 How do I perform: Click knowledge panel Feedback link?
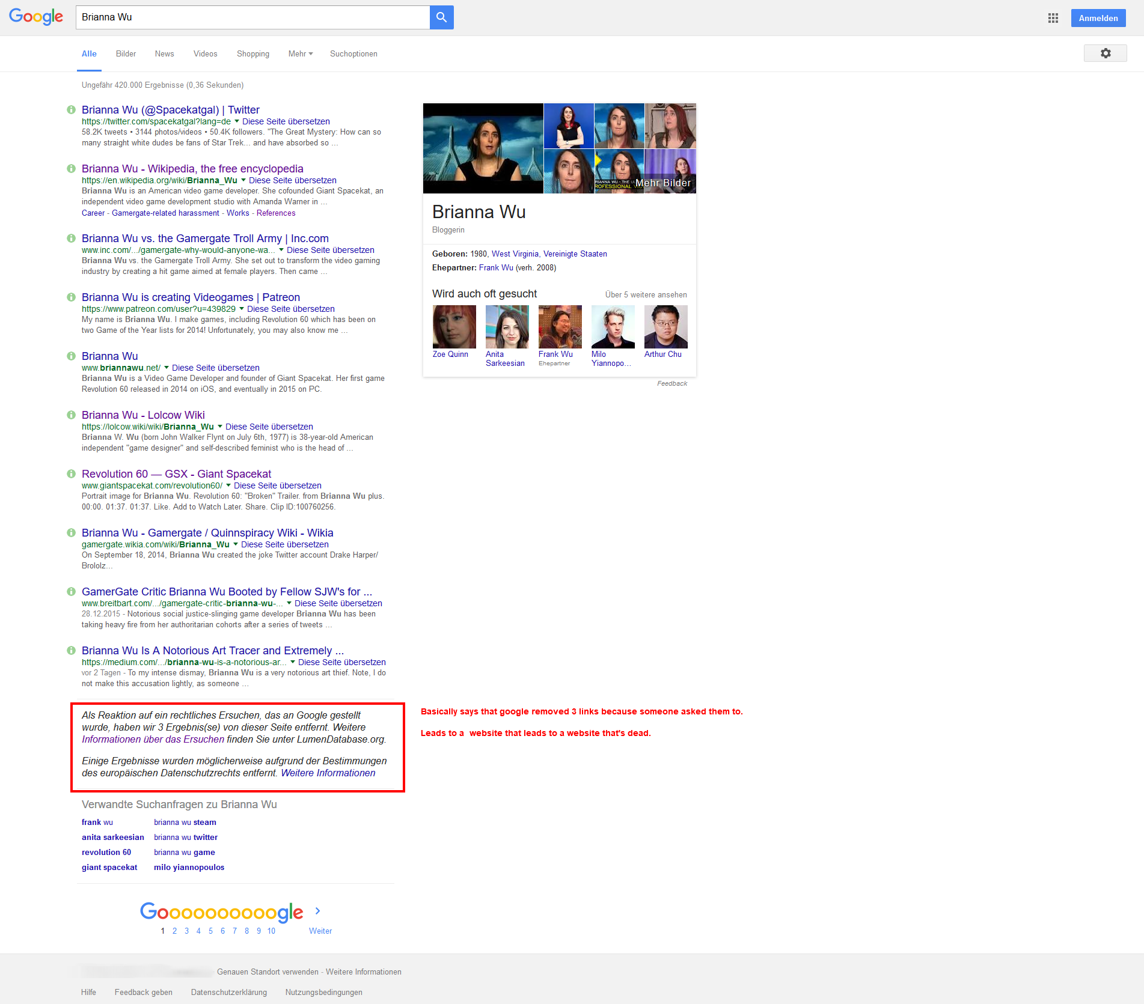click(x=671, y=383)
